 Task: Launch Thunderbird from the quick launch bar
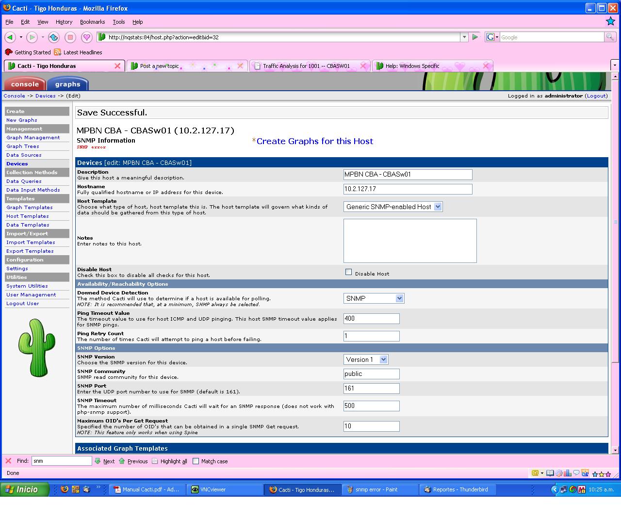coord(86,489)
